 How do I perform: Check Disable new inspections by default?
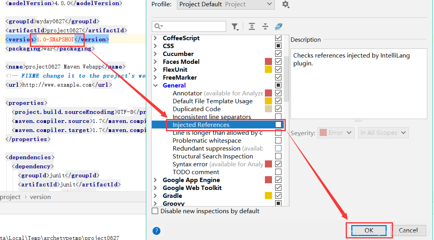pyautogui.click(x=155, y=211)
